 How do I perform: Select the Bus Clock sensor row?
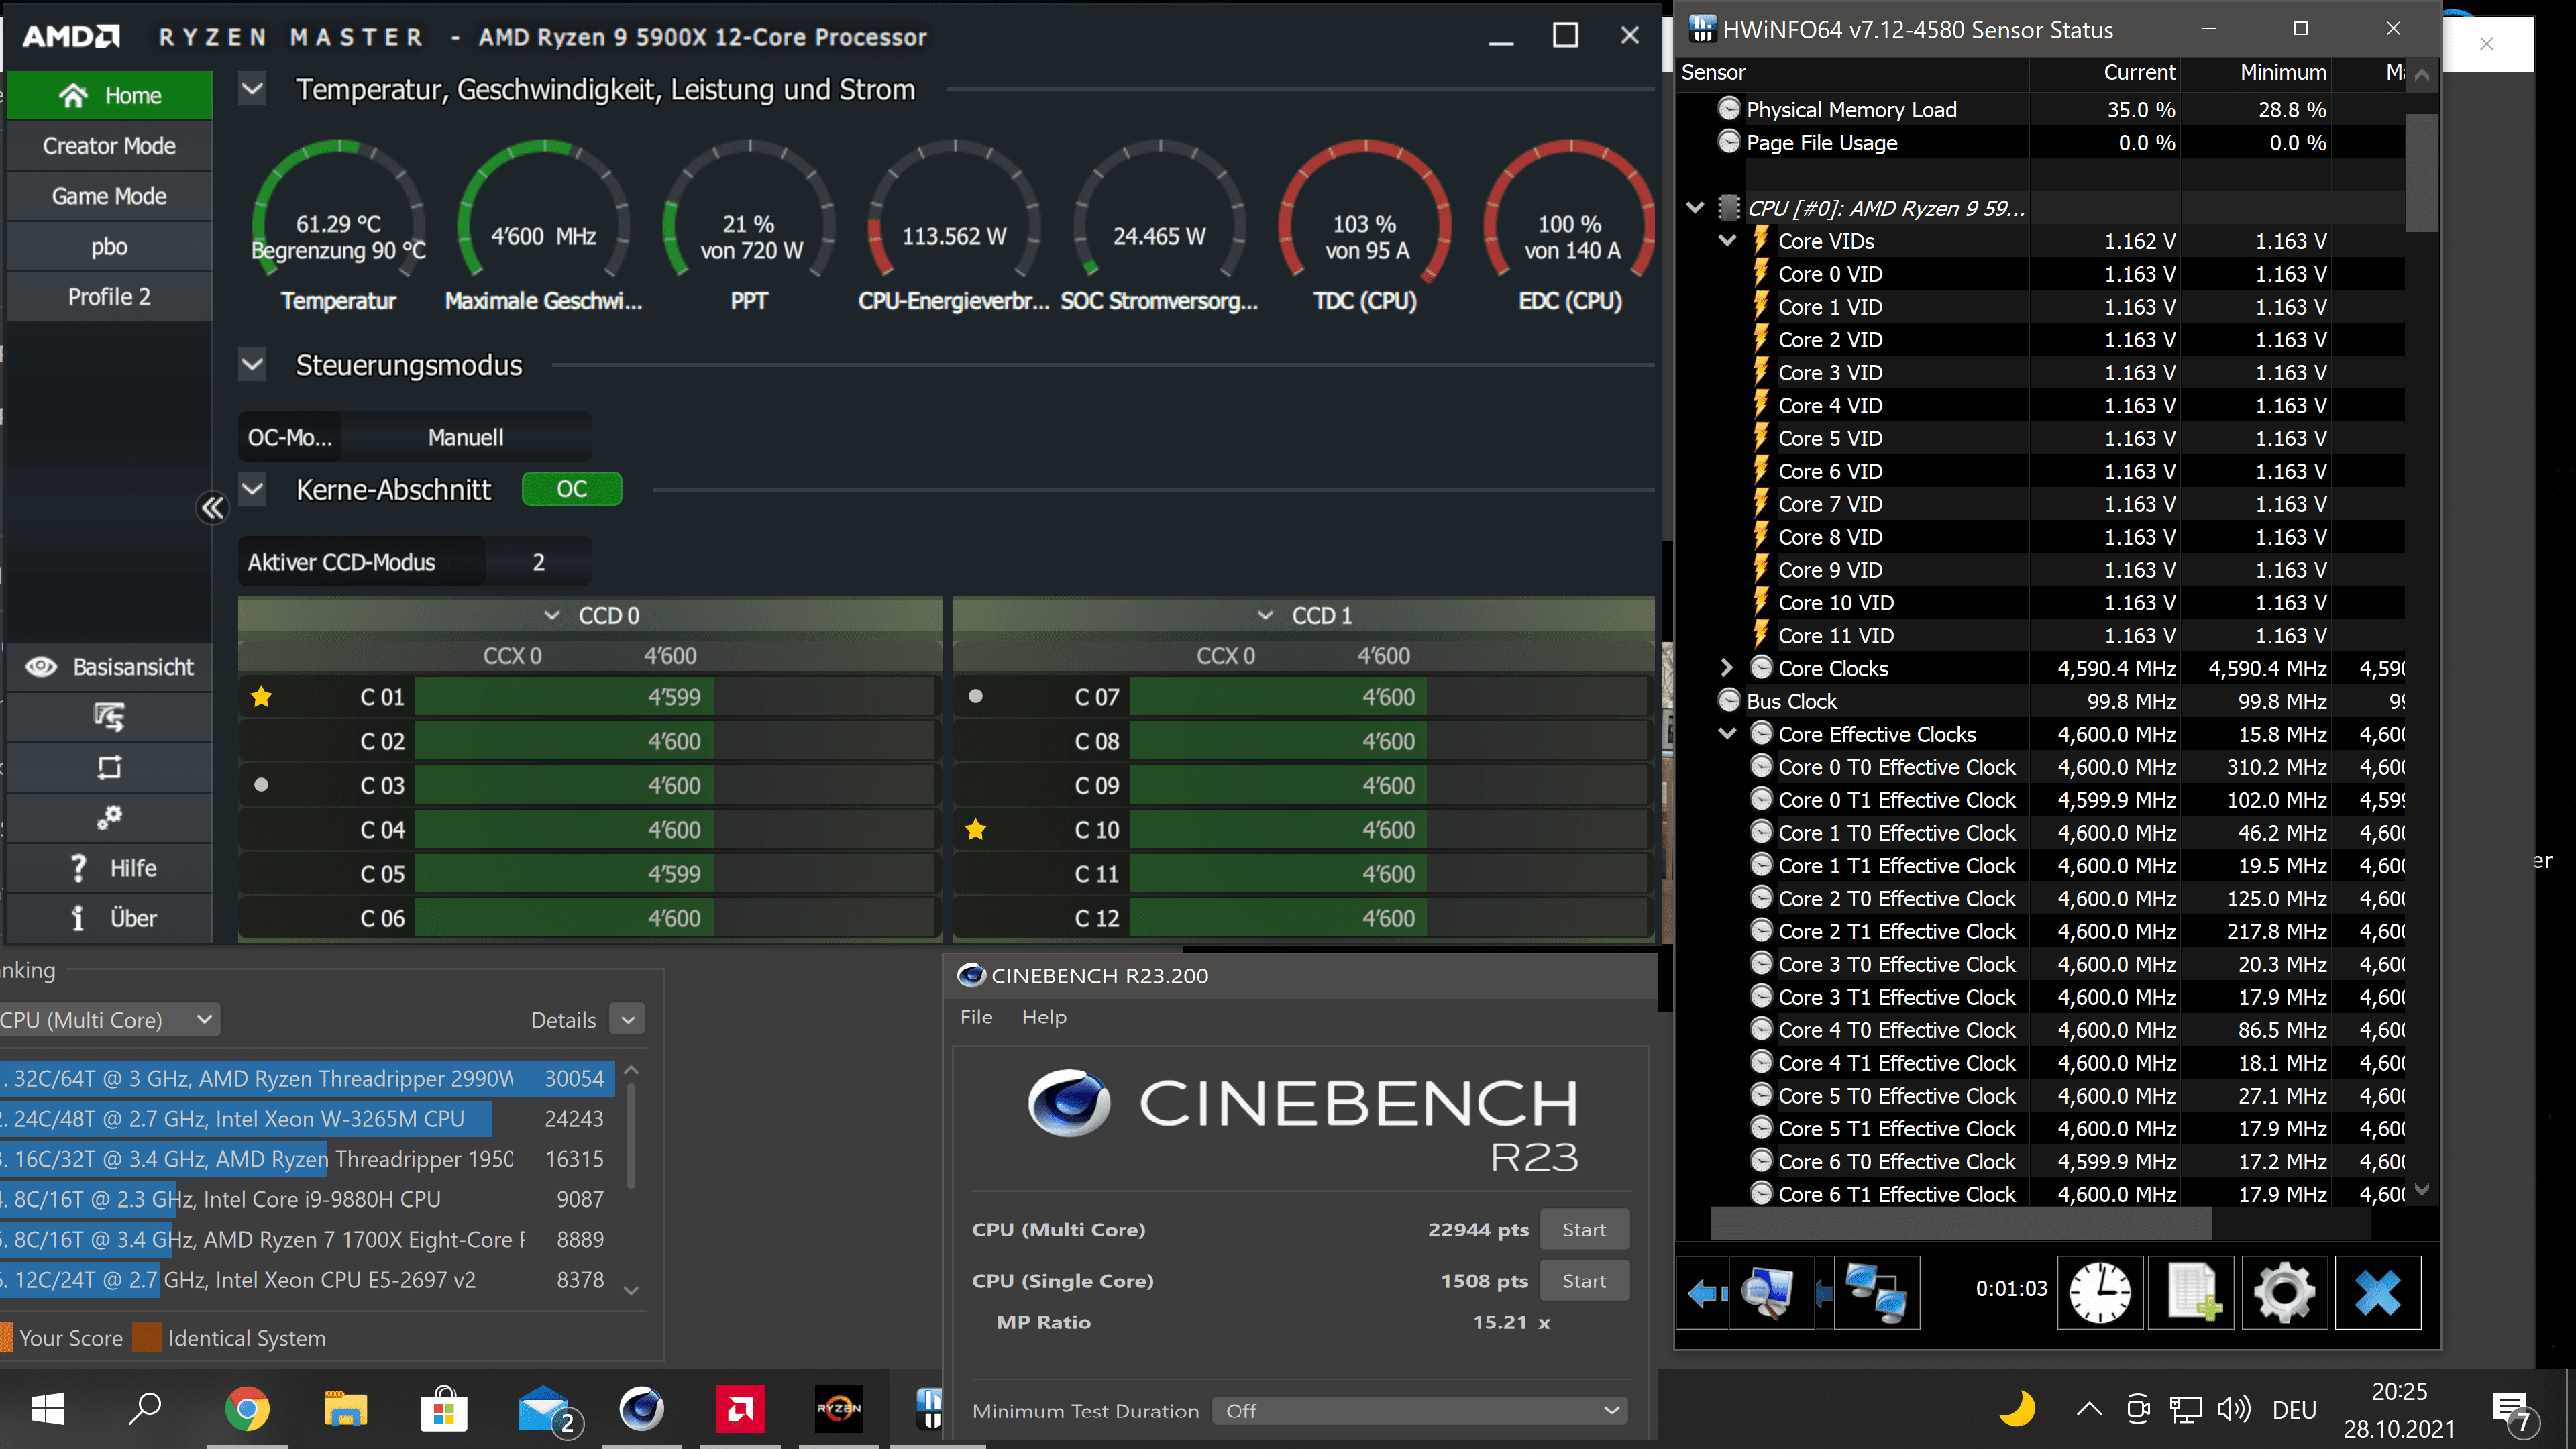(x=2040, y=701)
